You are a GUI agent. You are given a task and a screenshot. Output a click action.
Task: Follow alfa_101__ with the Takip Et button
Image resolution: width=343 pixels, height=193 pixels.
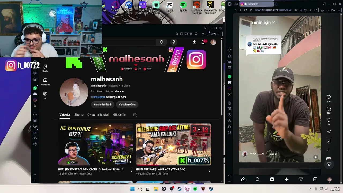(273, 154)
